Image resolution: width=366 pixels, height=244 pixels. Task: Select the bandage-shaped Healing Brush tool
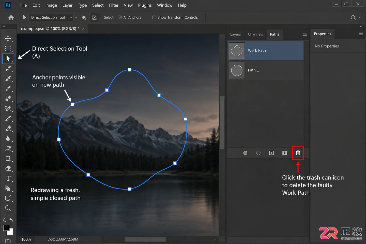[x=8, y=98]
